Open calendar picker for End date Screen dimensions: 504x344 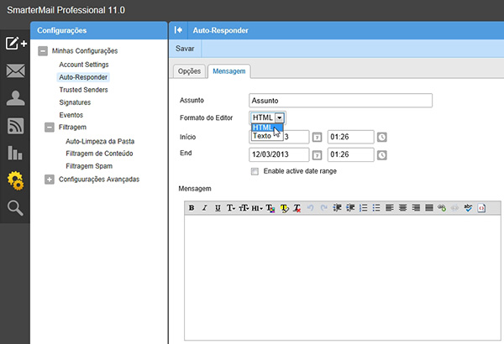click(x=317, y=155)
